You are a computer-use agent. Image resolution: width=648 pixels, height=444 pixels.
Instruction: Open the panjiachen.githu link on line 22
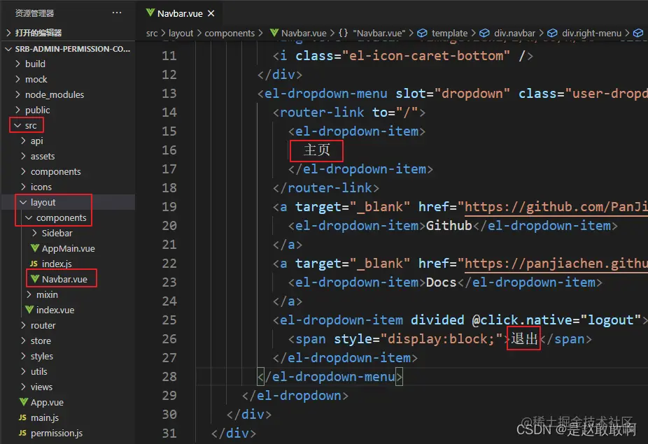[x=556, y=264]
